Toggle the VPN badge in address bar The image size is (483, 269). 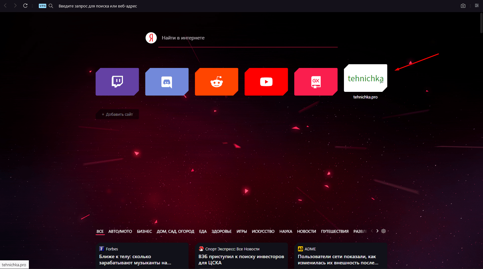coord(43,6)
